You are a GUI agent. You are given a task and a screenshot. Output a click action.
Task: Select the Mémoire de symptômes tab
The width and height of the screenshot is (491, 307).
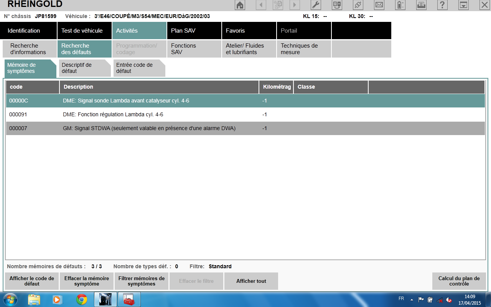(x=30, y=68)
